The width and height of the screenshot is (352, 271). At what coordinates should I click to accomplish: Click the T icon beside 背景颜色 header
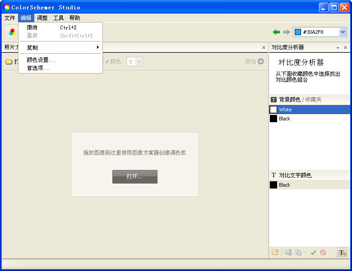[x=273, y=100]
